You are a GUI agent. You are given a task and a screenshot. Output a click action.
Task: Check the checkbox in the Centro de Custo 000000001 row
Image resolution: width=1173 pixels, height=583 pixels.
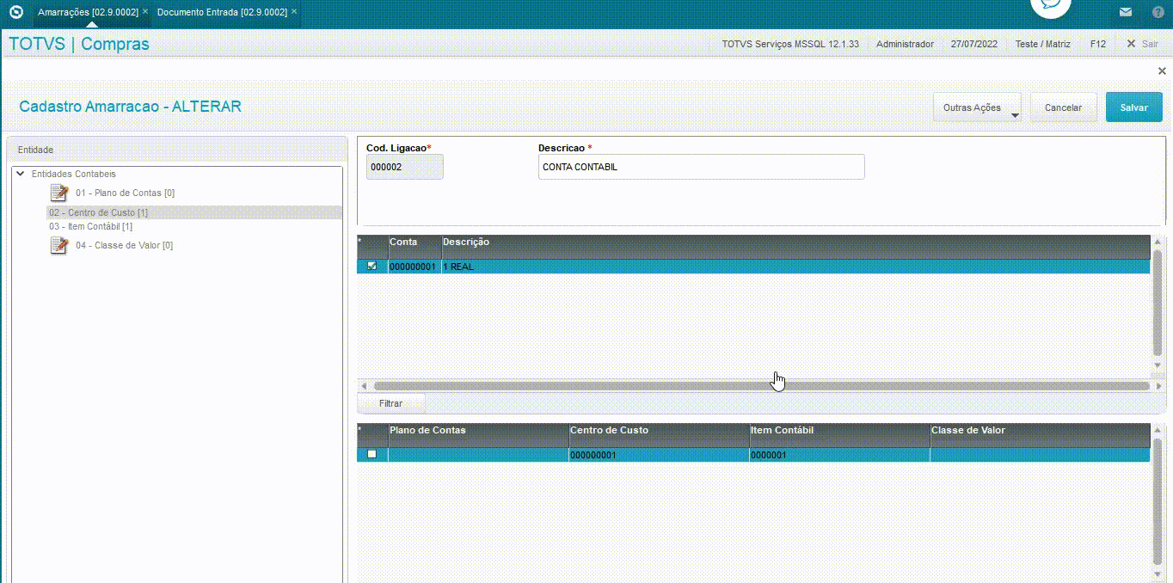(x=372, y=454)
